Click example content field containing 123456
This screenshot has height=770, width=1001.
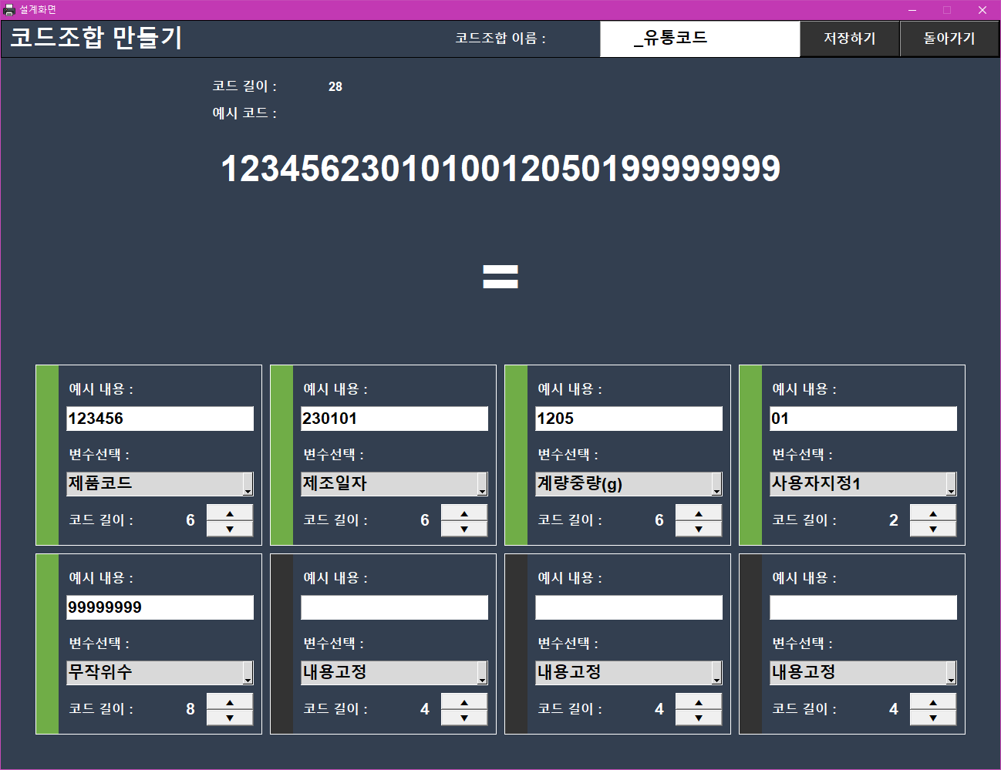pyautogui.click(x=160, y=419)
